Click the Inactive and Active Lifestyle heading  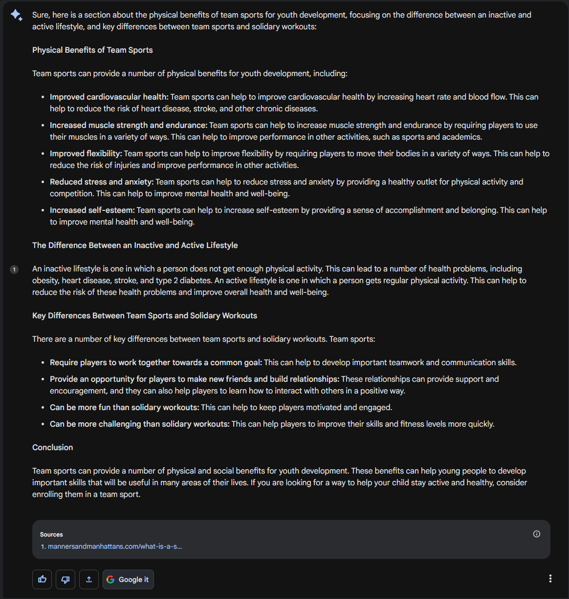135,245
